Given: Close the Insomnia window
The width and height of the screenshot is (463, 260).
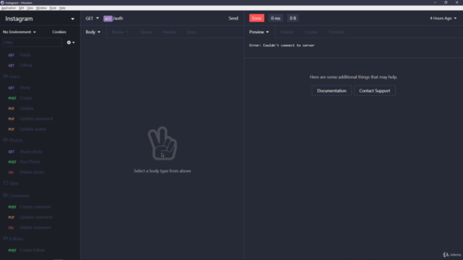Looking at the screenshot, I should click(456, 2).
